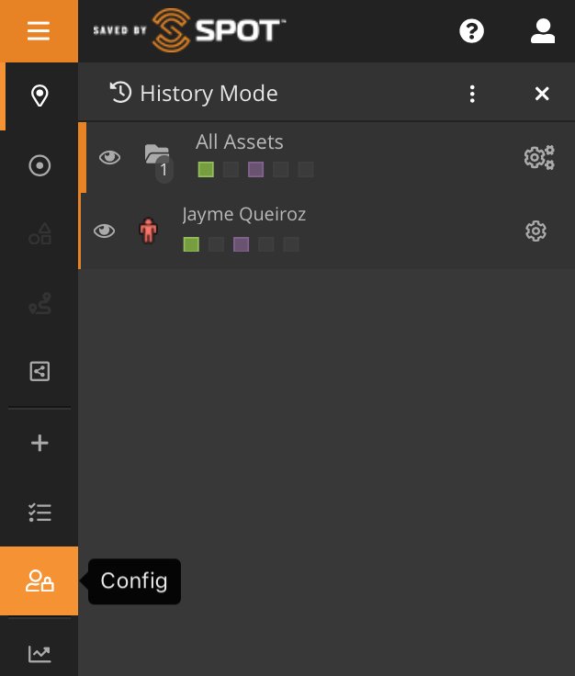Click the help question mark icon
The height and width of the screenshot is (676, 575).
(471, 31)
